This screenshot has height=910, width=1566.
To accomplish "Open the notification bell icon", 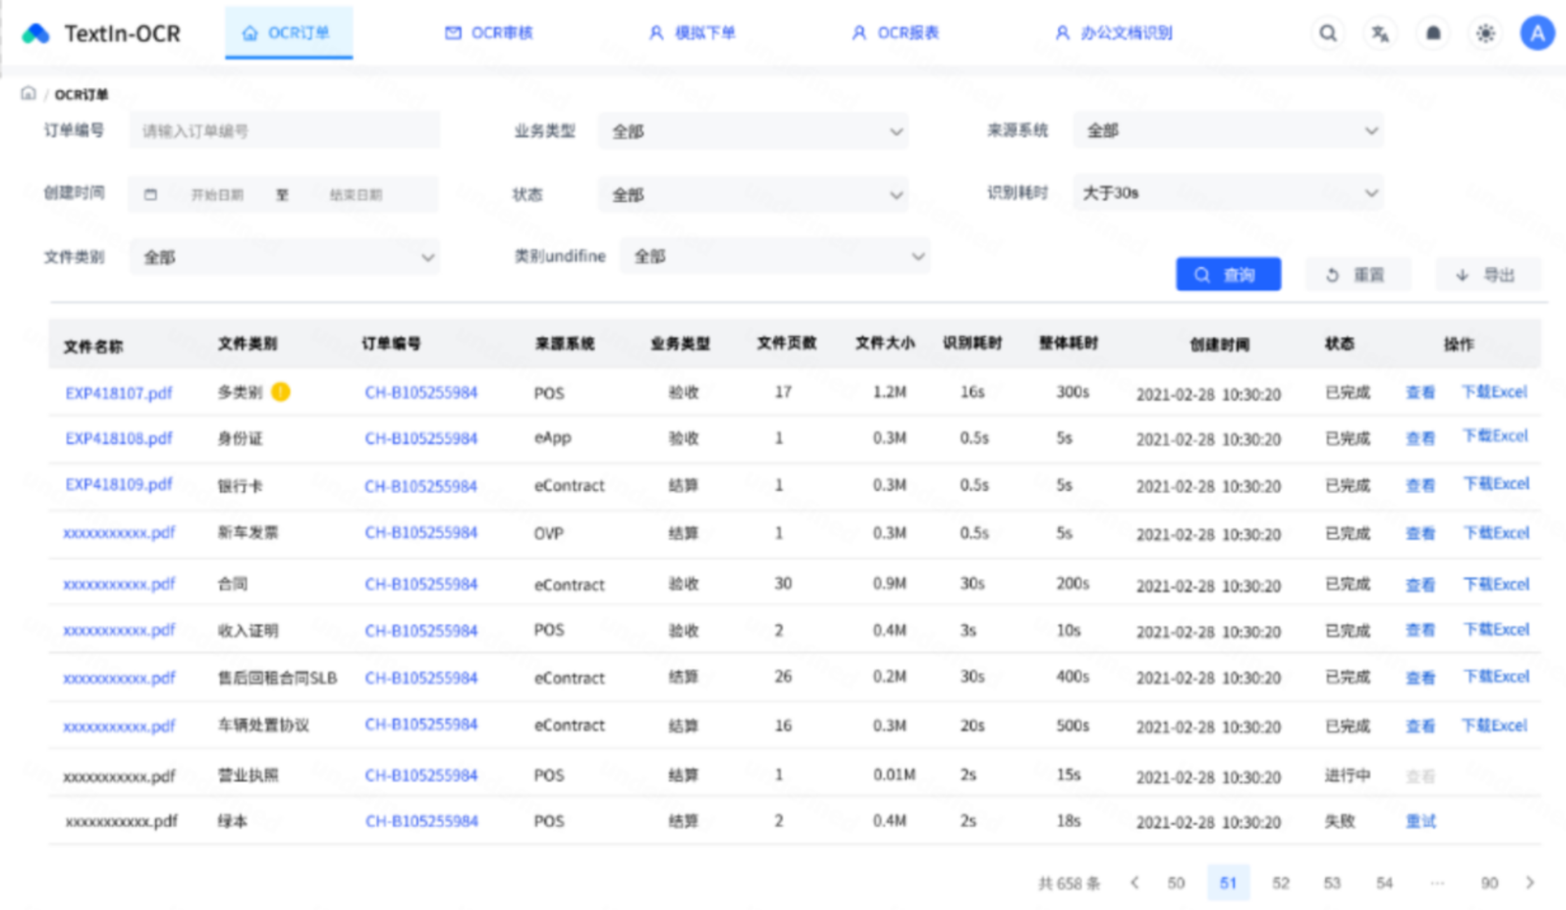I will [1432, 33].
